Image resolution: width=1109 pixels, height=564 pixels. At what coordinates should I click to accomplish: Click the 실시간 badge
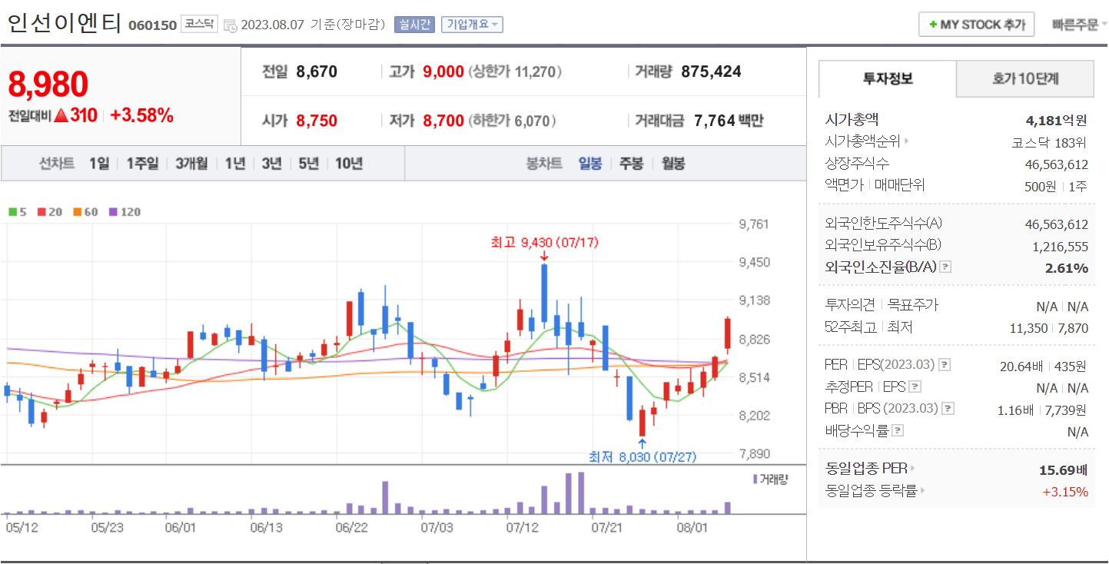(x=415, y=25)
